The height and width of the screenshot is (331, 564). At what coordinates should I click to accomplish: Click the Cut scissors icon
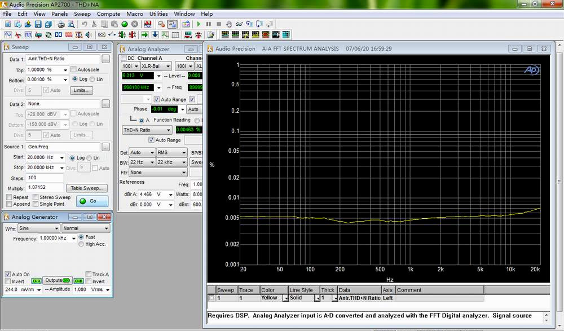[x=94, y=24]
